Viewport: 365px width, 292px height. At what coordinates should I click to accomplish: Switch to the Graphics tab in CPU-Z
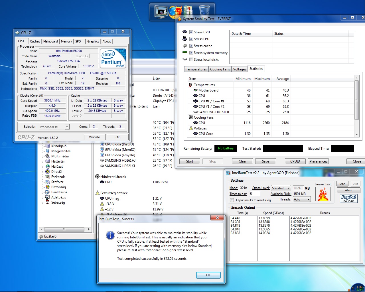point(93,41)
